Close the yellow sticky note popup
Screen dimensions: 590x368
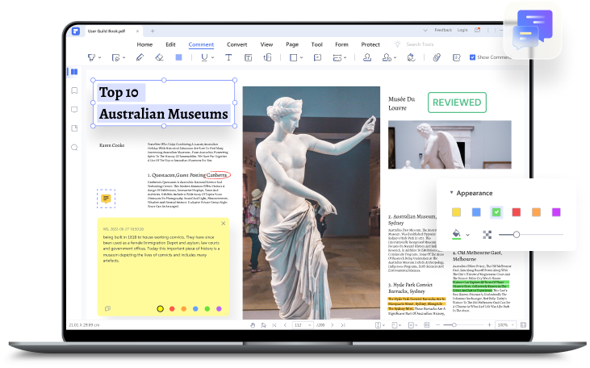coord(223,224)
